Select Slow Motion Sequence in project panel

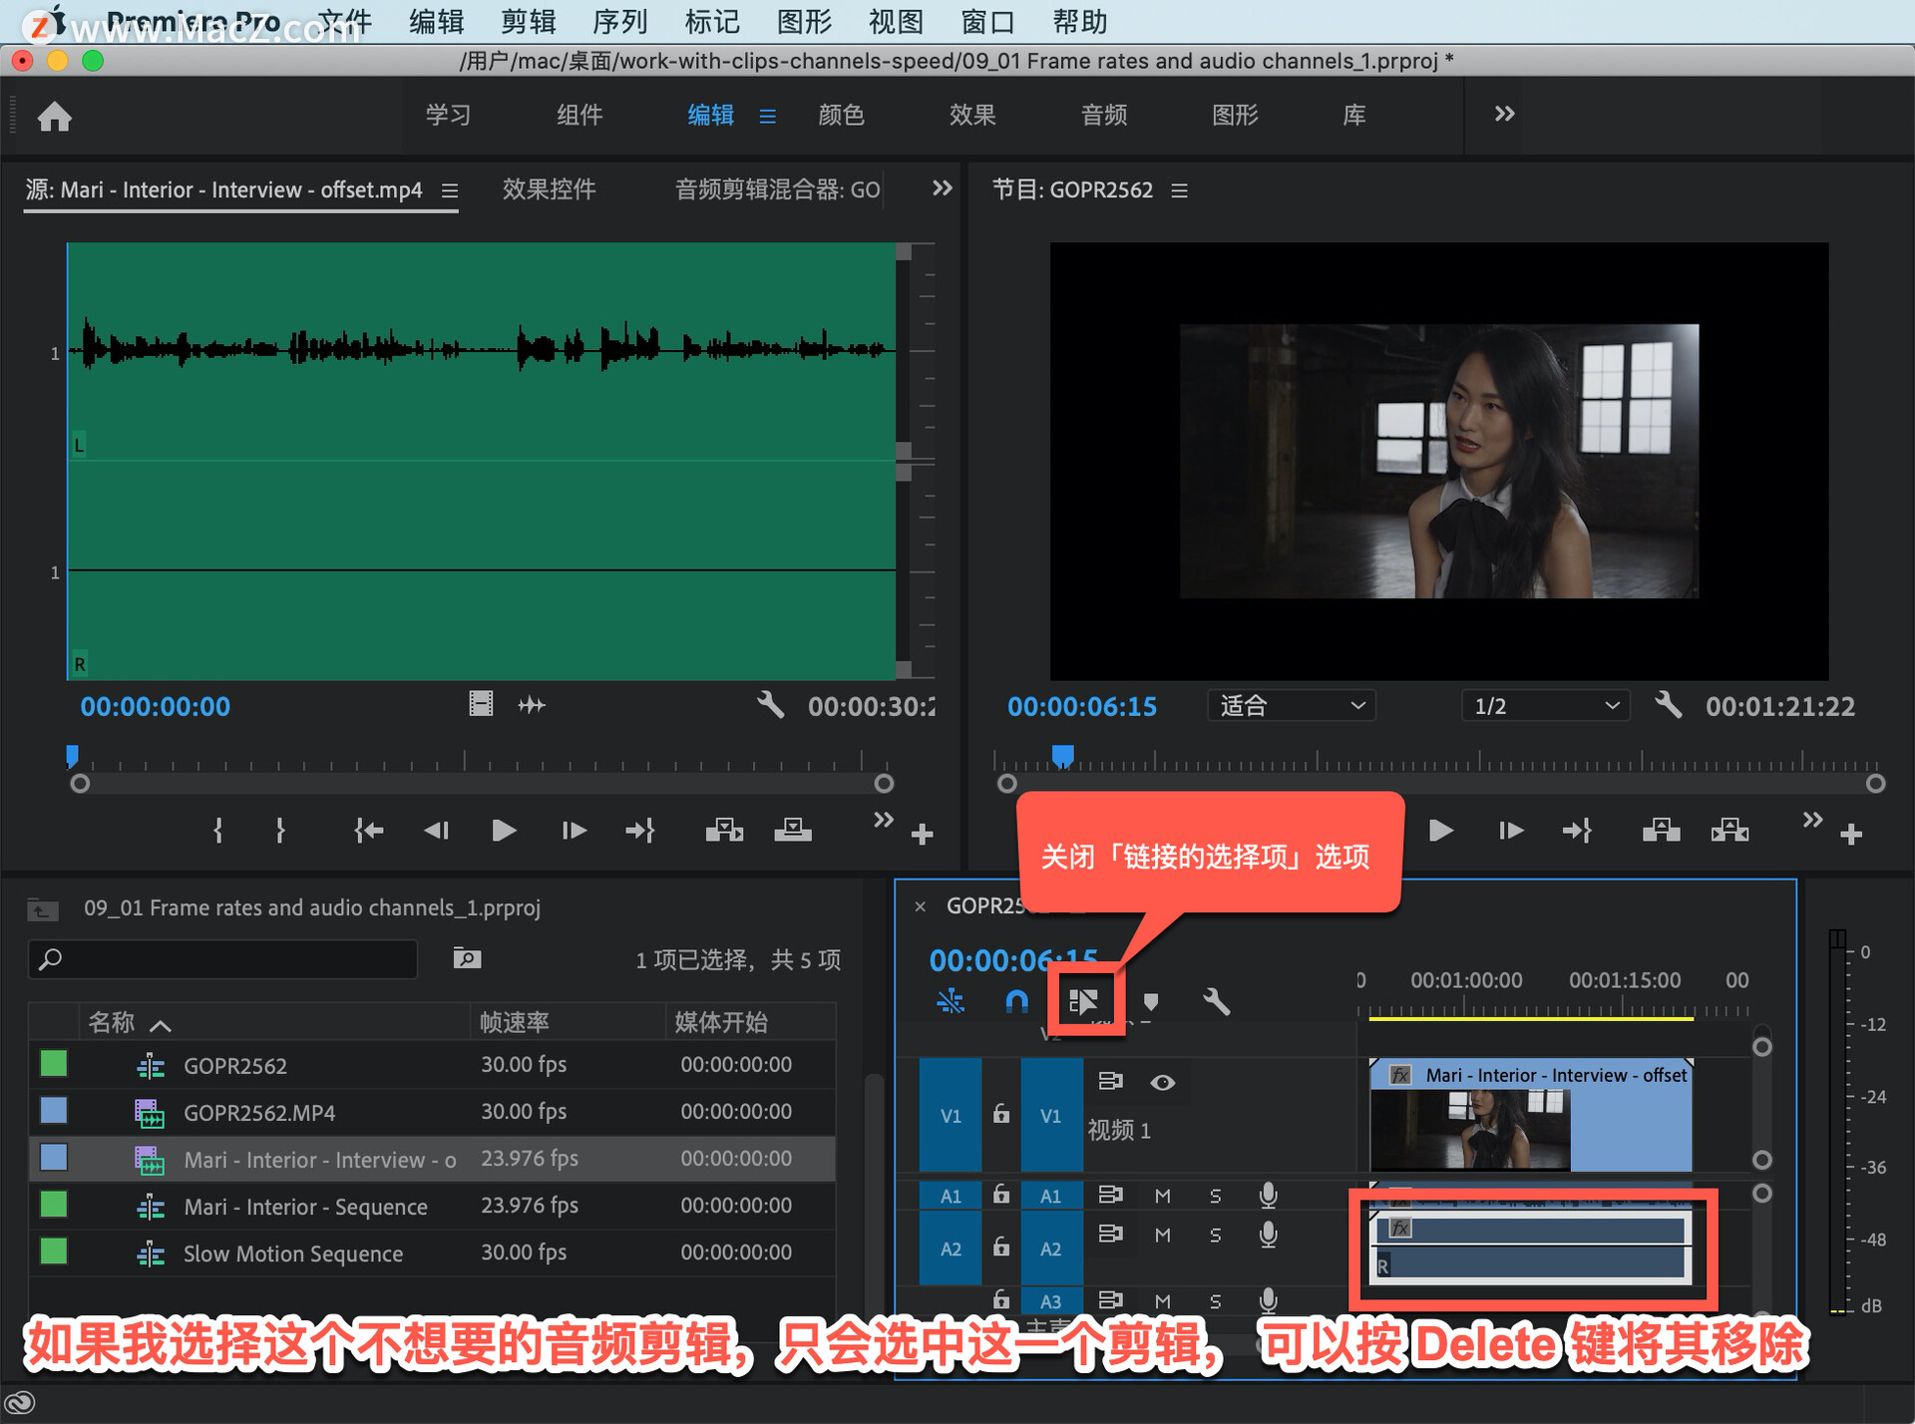click(x=292, y=1253)
